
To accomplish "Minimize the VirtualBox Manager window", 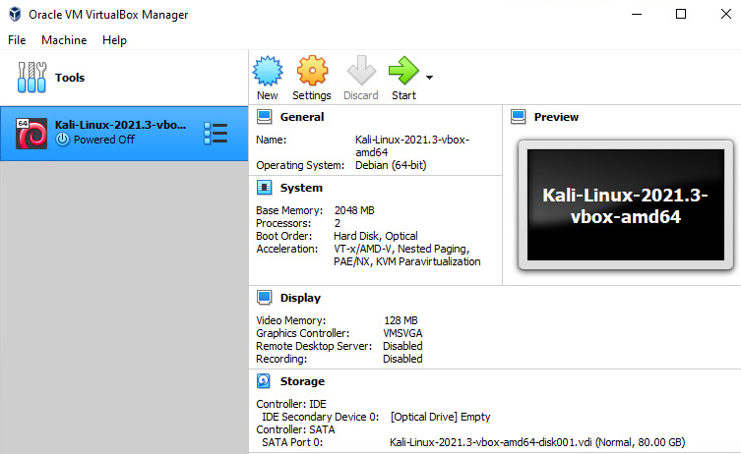I will tap(637, 14).
